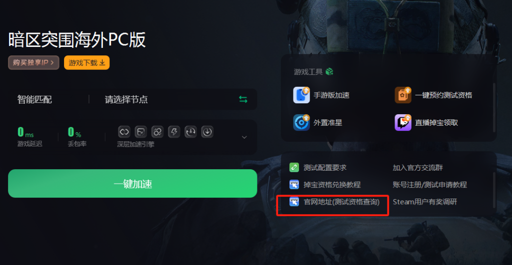Screen dimensions: 512x265
Task: Open 直播掉宝领取 stream drops tool
Action: [x=426, y=123]
